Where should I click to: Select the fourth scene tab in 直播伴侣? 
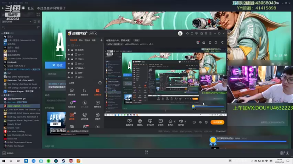[x=94, y=40]
